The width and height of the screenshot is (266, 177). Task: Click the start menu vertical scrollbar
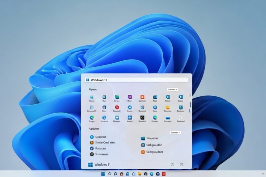pos(190,103)
